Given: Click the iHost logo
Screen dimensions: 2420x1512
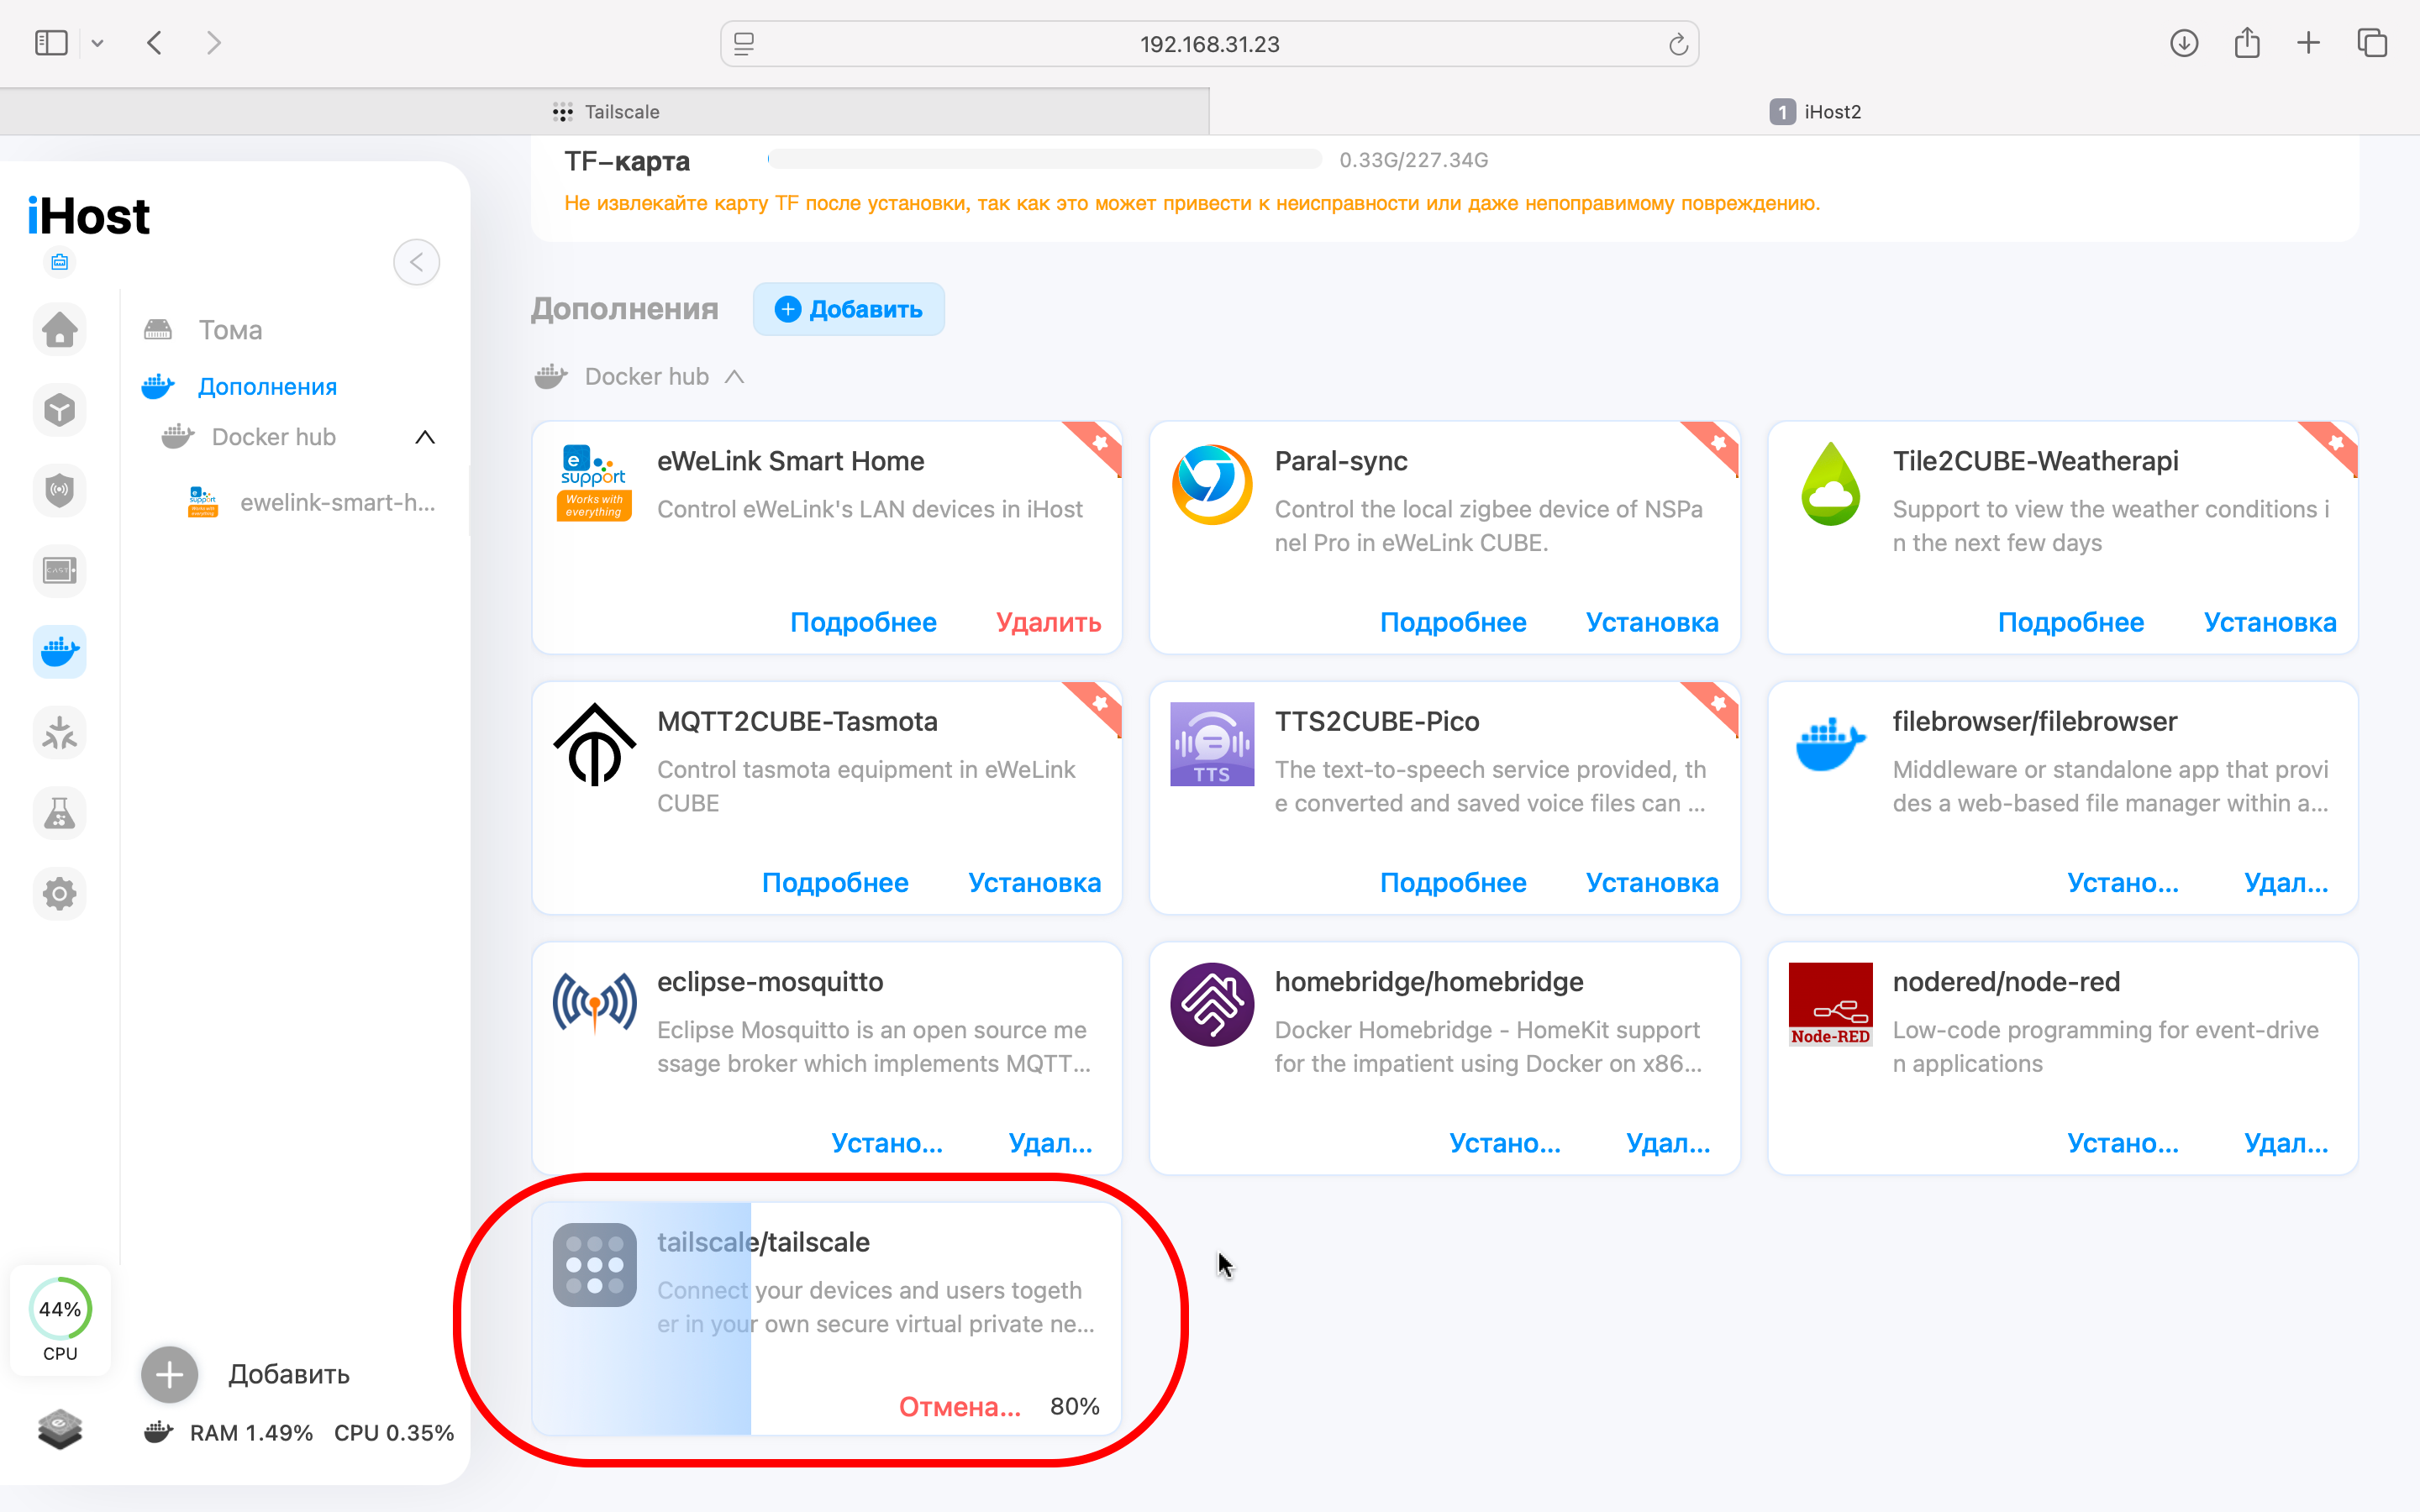Looking at the screenshot, I should click(x=89, y=216).
